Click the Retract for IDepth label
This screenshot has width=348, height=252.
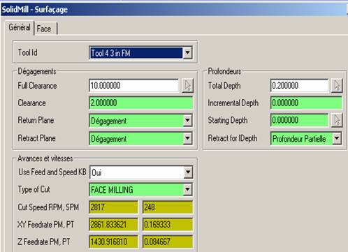[x=233, y=138]
